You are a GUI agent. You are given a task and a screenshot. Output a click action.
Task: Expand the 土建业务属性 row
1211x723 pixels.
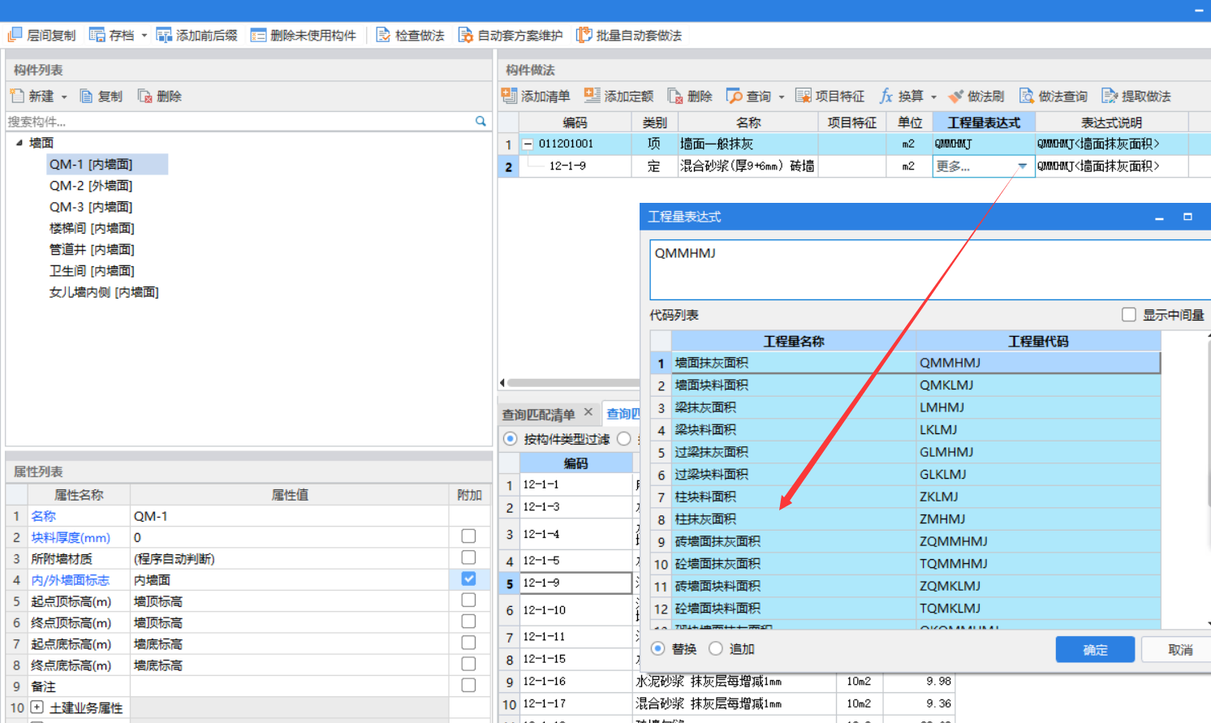coord(37,708)
